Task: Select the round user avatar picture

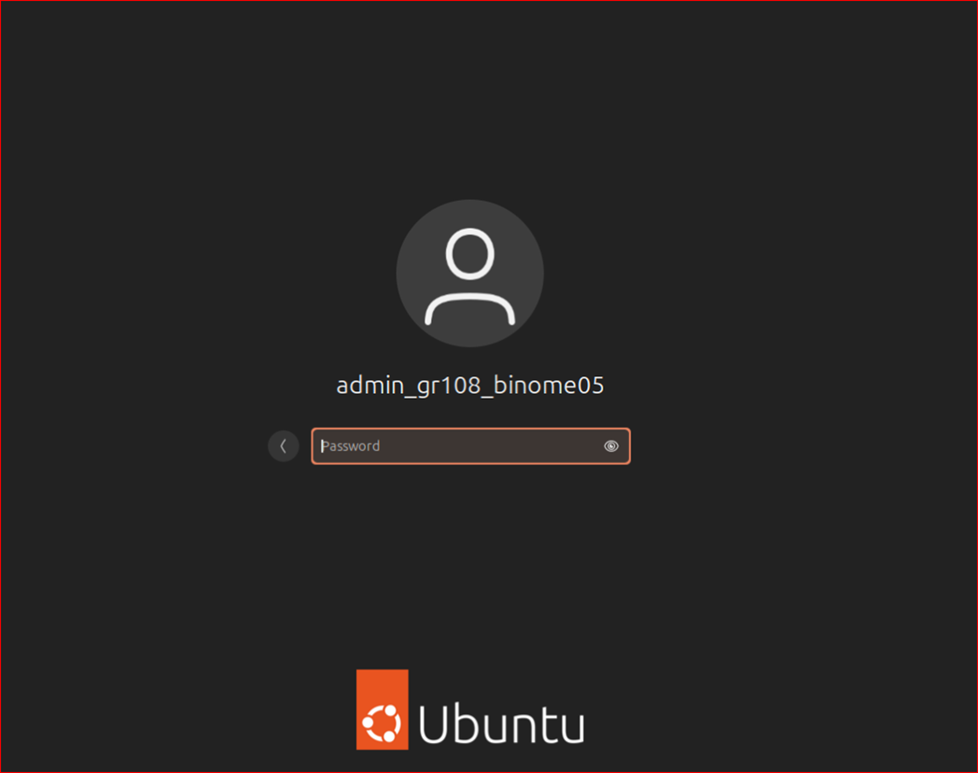Action: coord(469,274)
